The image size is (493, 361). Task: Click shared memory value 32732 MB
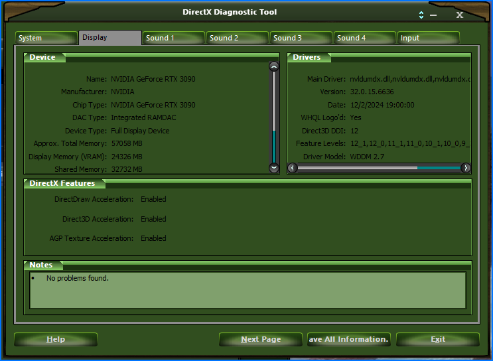(127, 169)
